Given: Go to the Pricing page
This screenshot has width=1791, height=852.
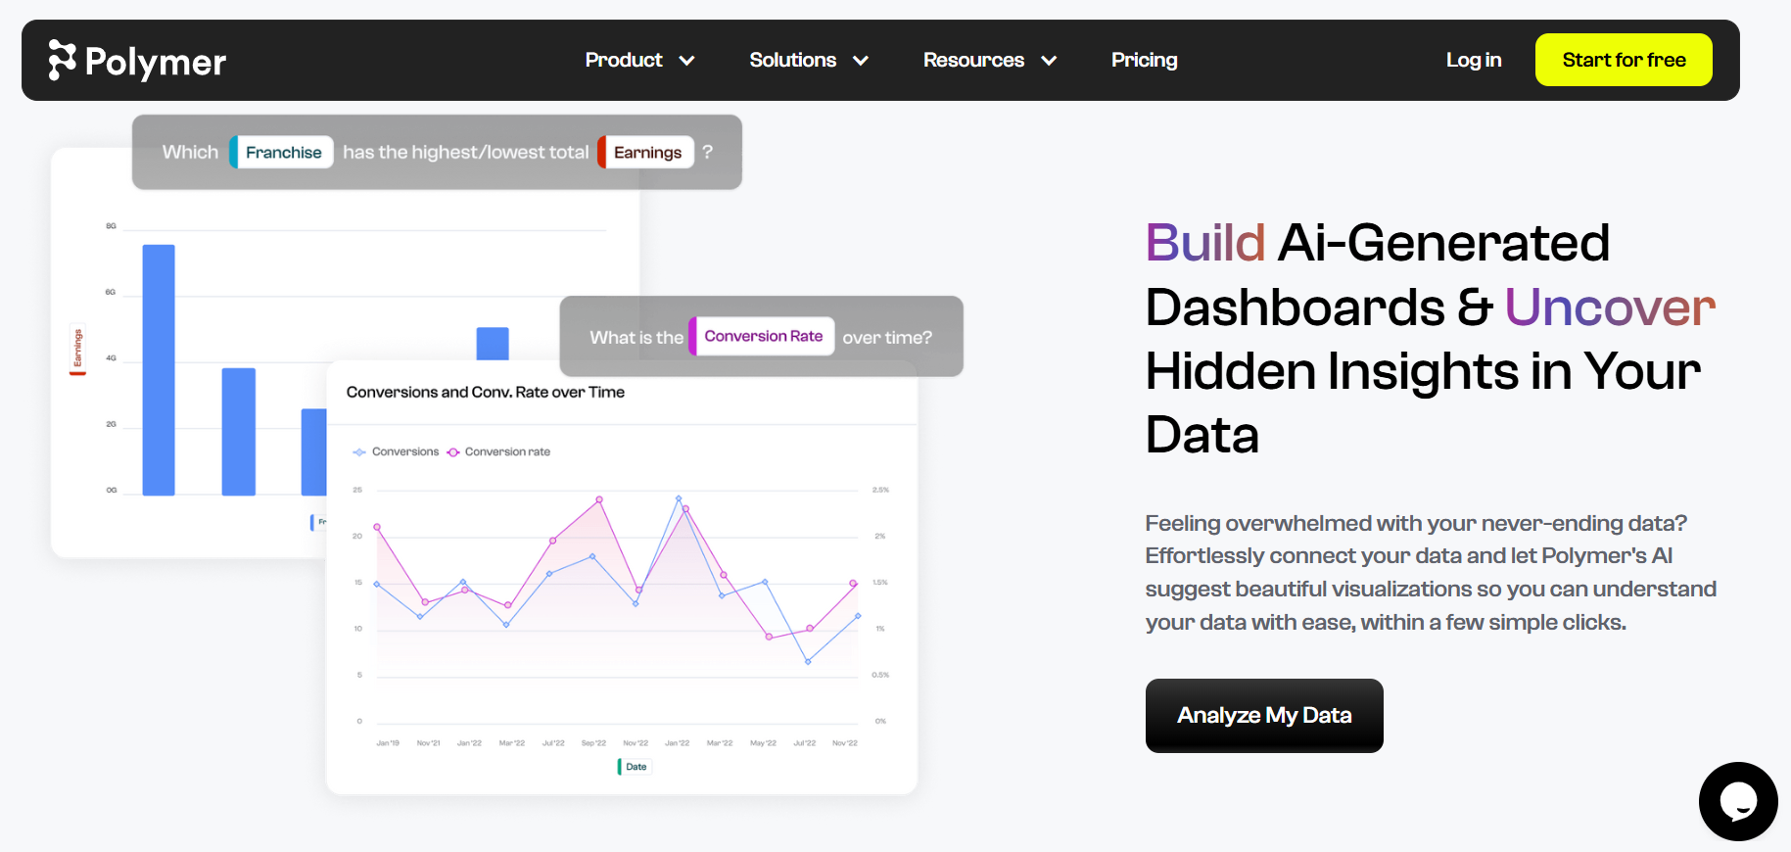Looking at the screenshot, I should [1144, 60].
